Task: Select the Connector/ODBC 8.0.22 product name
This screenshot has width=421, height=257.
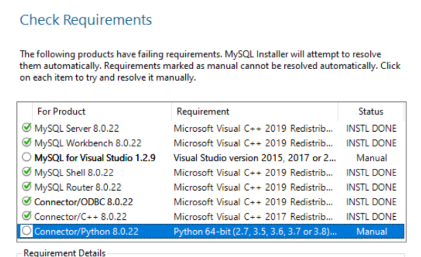Action: coord(83,202)
